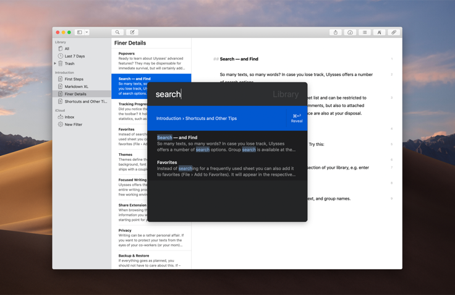This screenshot has width=455, height=295.
Task: Open the First Steps group
Action: pyautogui.click(x=82, y=79)
